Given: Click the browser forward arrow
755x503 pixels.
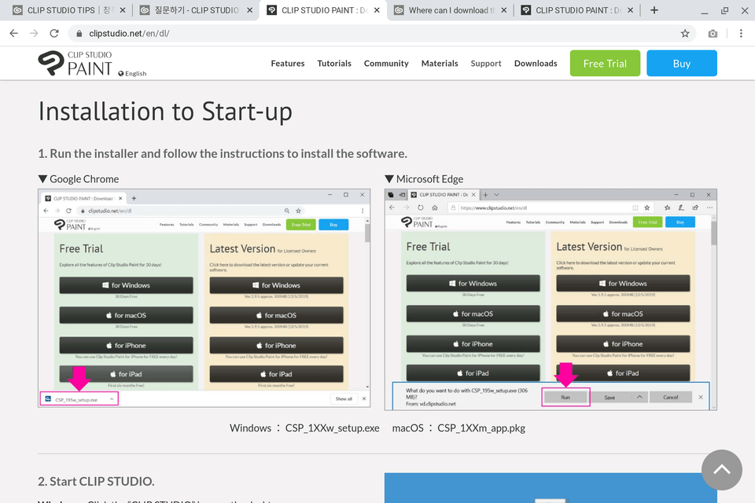Looking at the screenshot, I should point(34,33).
